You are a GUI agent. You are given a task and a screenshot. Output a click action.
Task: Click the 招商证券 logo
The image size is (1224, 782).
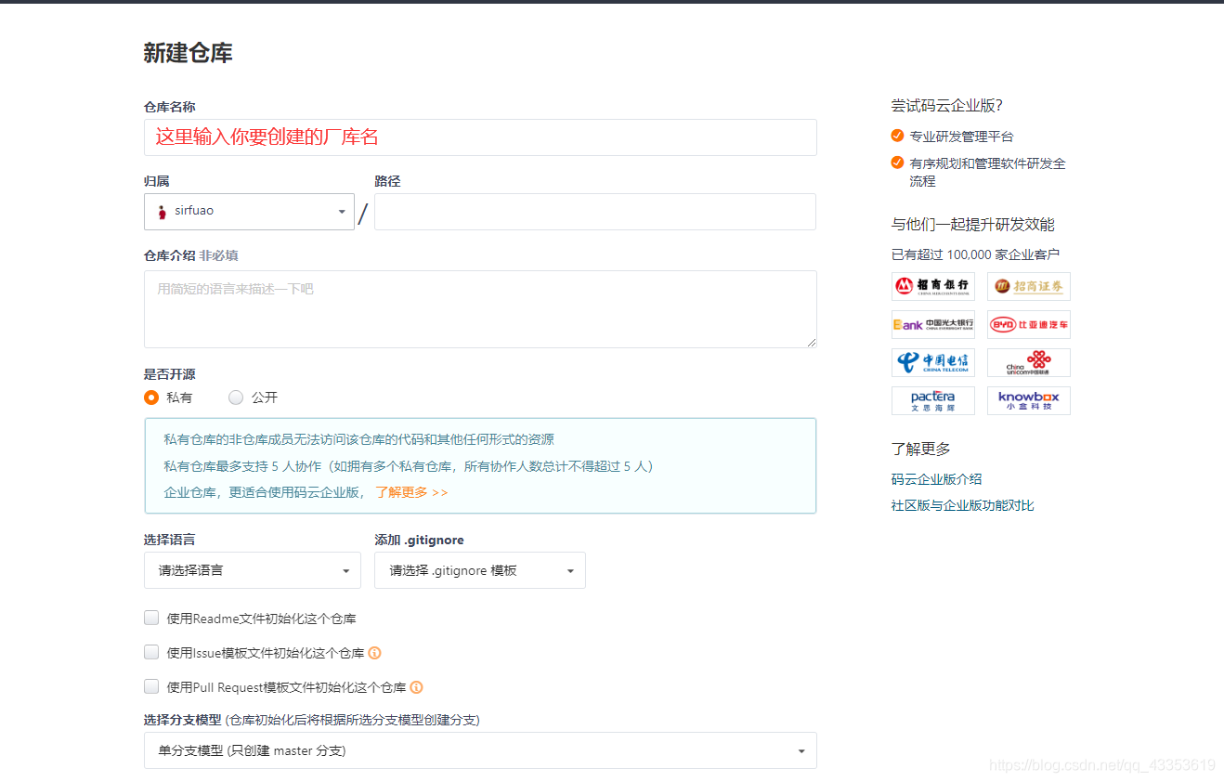point(1028,286)
